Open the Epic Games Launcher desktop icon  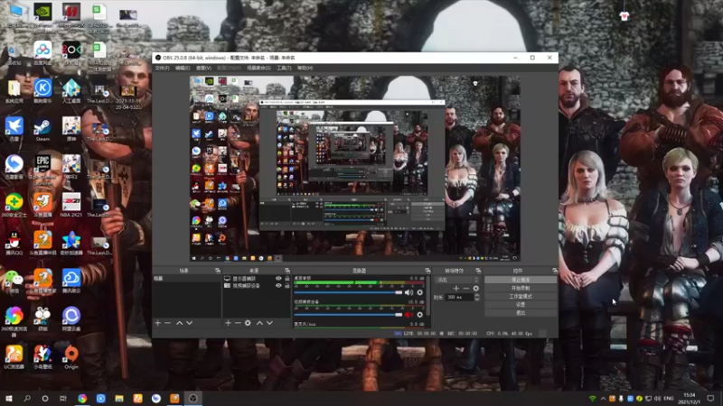coord(42,170)
